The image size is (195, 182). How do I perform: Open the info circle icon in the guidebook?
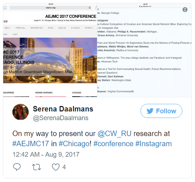(185, 9)
